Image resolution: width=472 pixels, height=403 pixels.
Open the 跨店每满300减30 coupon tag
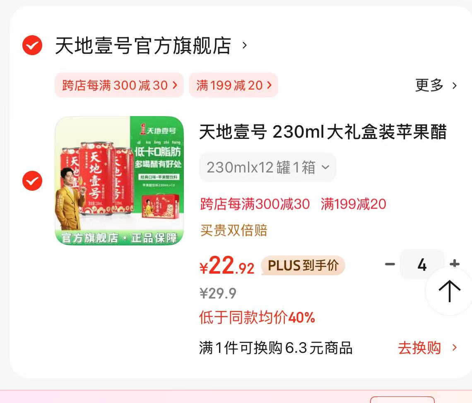coord(119,85)
